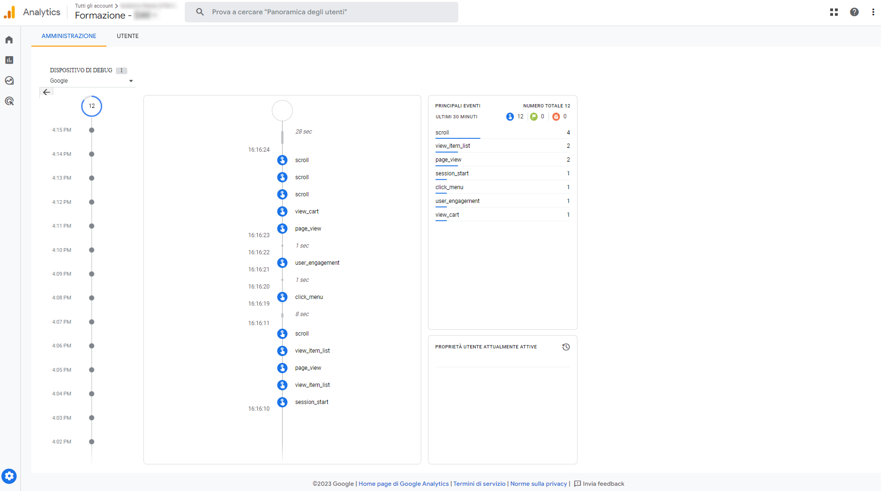
Task: Open the Termini di servizio link
Action: (x=479, y=484)
